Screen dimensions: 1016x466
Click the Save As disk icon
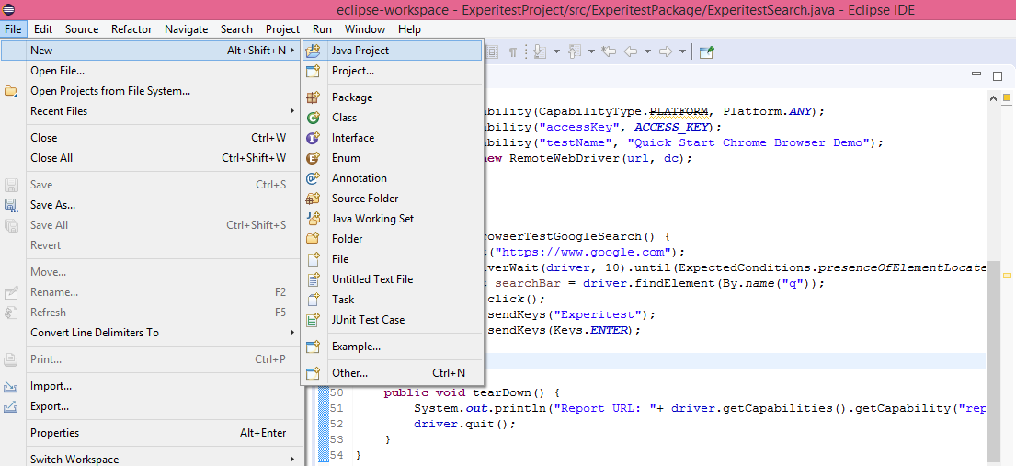[11, 205]
